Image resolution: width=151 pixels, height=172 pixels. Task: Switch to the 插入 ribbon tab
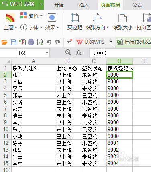84,5
